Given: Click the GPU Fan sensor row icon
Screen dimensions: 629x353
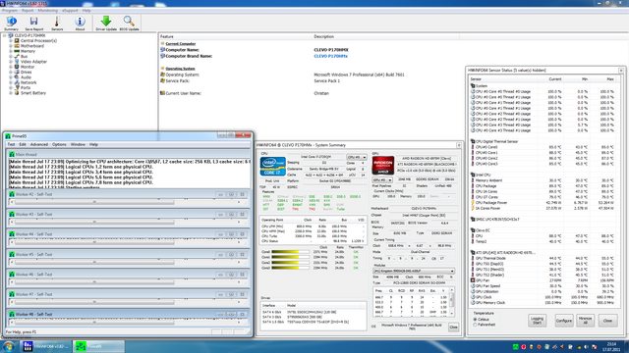Looking at the screenshot, I should (473, 280).
